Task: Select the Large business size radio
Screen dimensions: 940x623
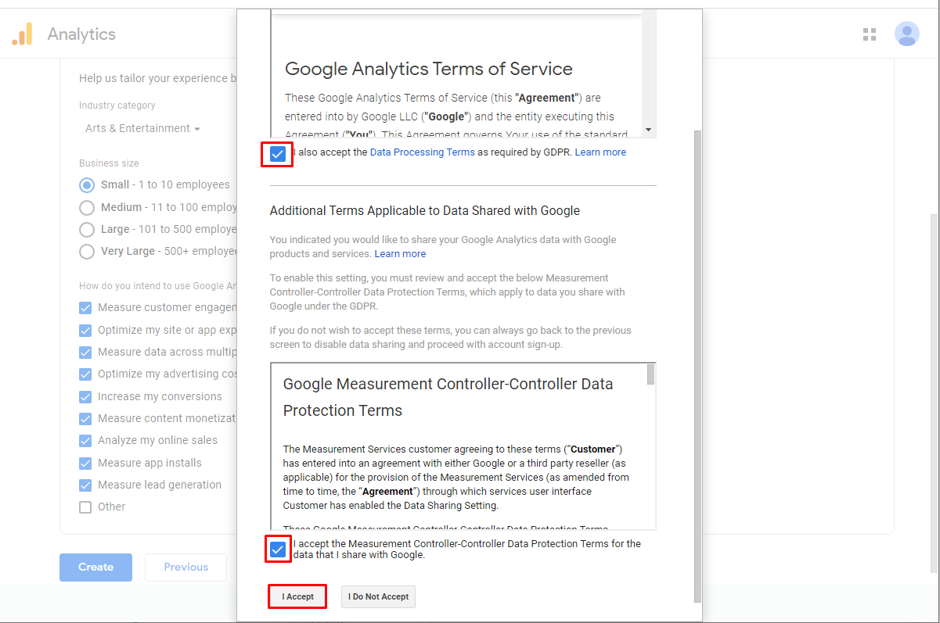Action: click(x=86, y=230)
